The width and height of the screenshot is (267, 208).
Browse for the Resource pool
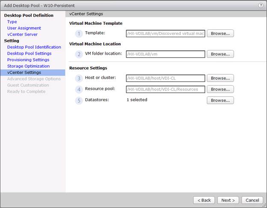coord(220,89)
